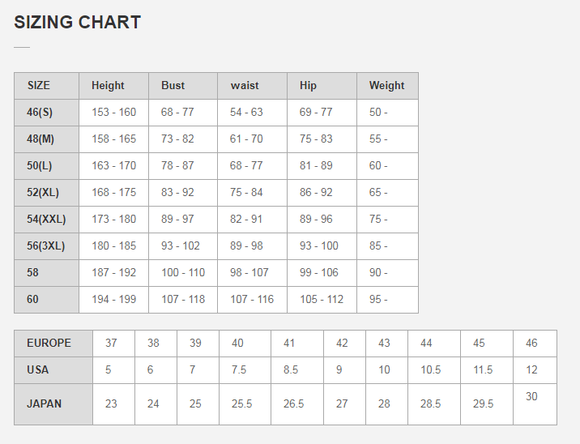Click the waist column header
The height and width of the screenshot is (444, 580).
click(245, 85)
